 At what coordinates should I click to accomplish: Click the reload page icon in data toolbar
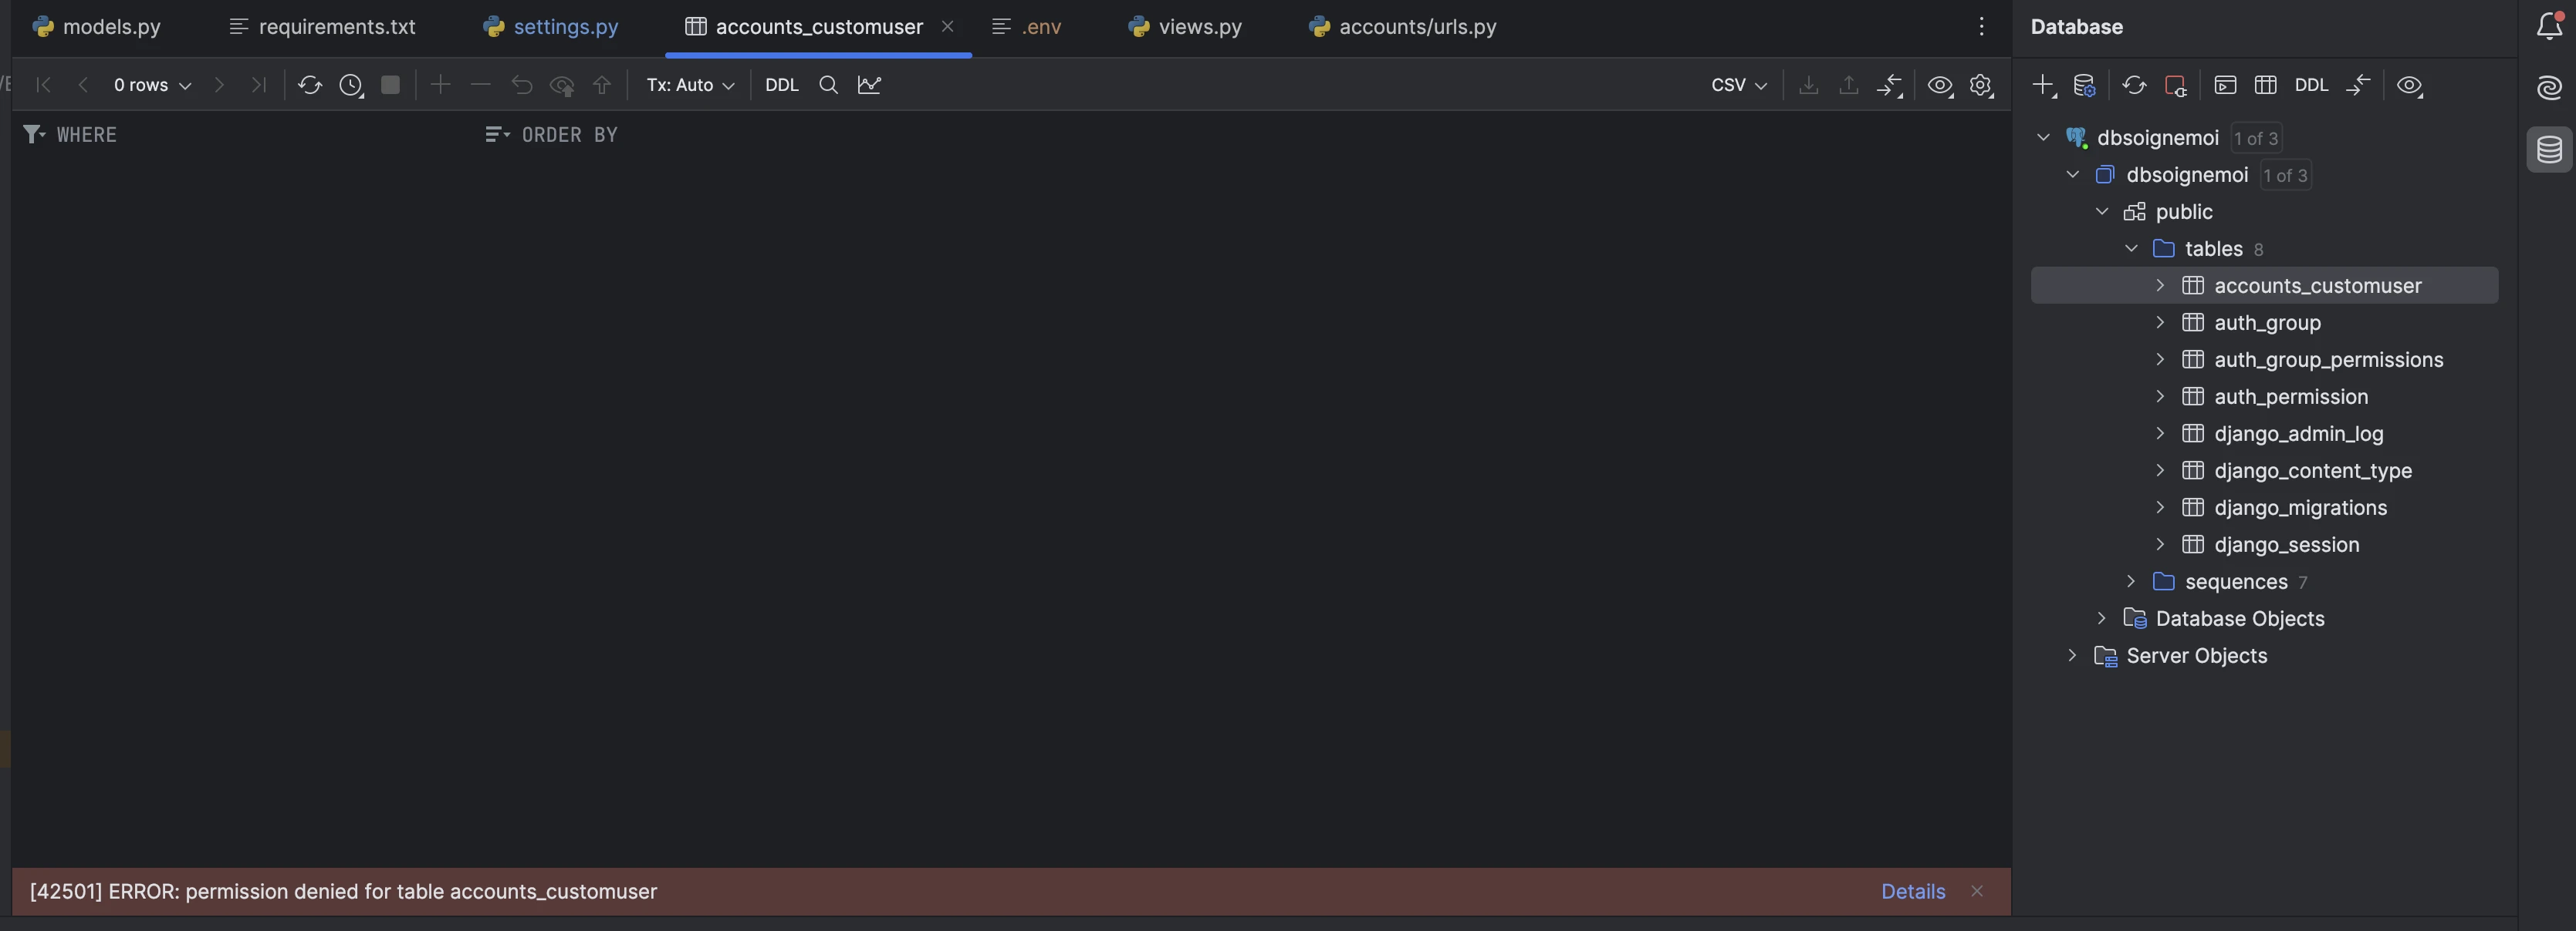[x=309, y=85]
